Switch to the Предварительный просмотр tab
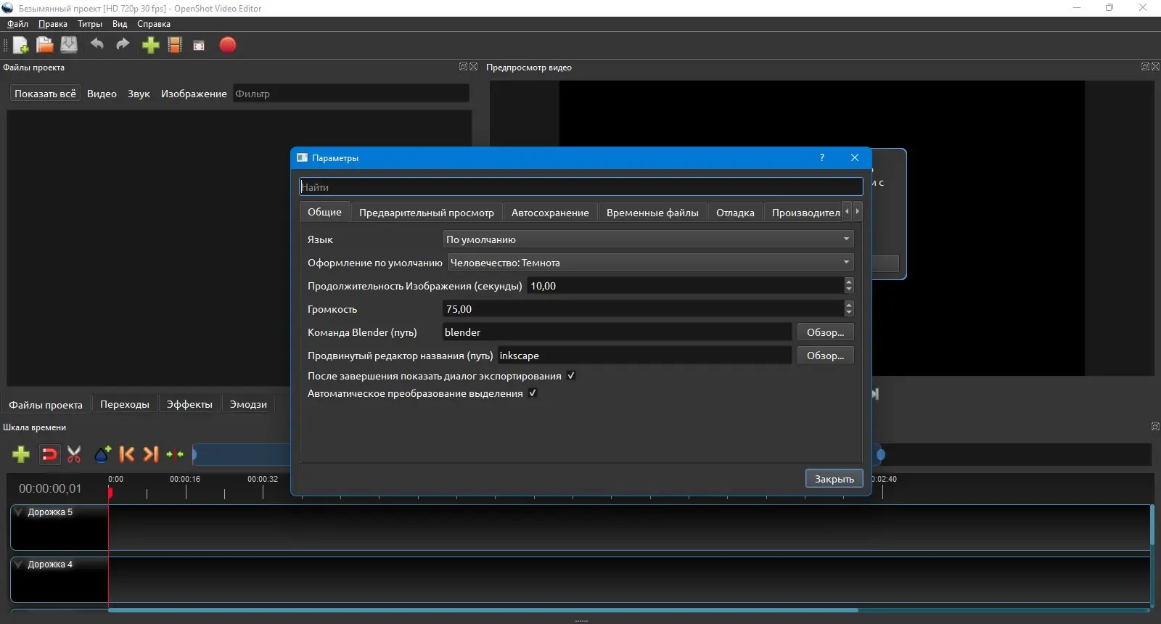1161x624 pixels. click(x=427, y=213)
